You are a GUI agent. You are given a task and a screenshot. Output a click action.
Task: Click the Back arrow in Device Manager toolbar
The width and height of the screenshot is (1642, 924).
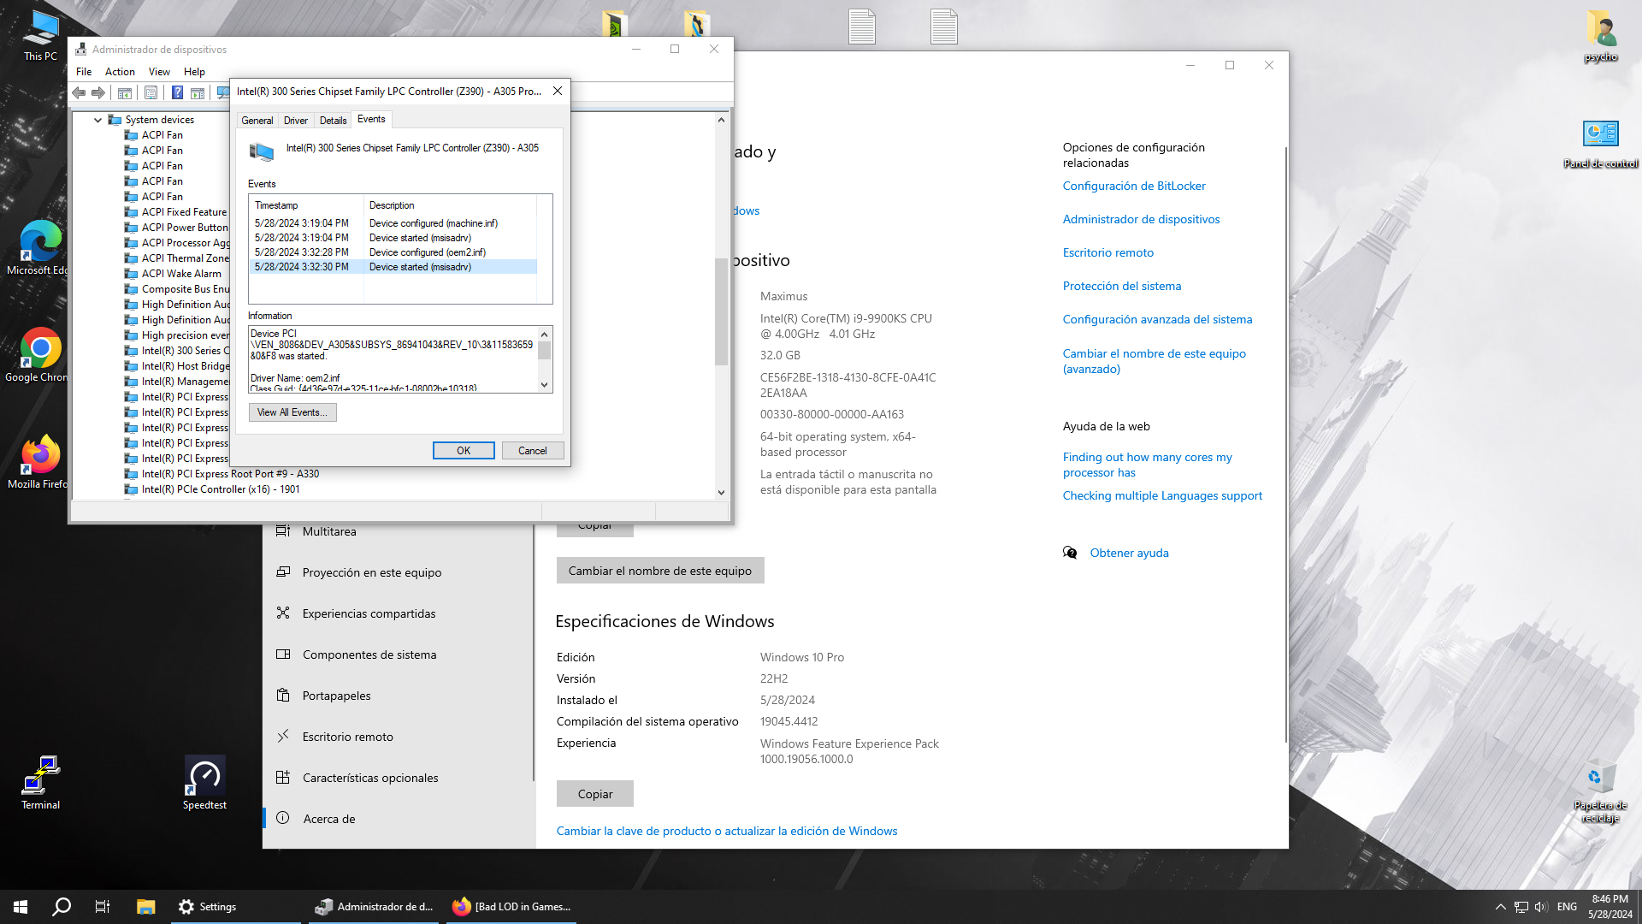(79, 92)
